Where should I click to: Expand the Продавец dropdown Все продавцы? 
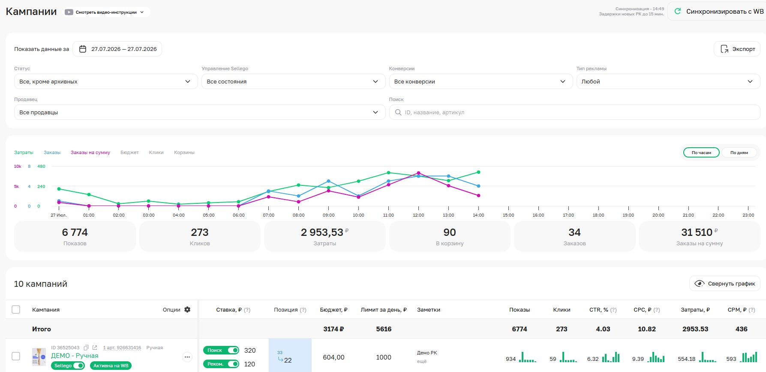pos(200,112)
